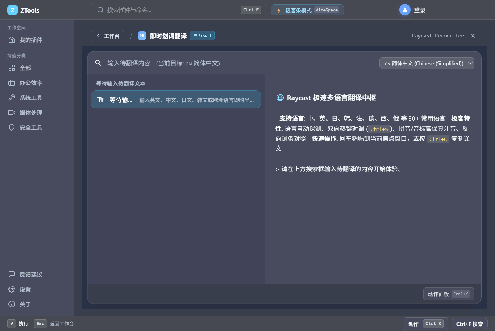Image resolution: width=495 pixels, height=331 pixels.
Task: Click the Tt text icon in list row
Action: [100, 100]
